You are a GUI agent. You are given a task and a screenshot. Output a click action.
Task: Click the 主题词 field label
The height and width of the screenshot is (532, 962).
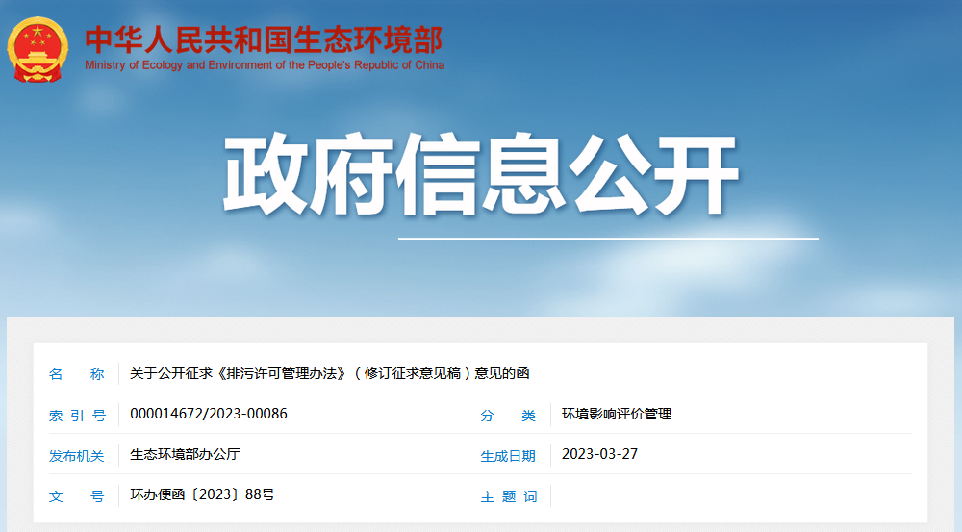click(509, 496)
